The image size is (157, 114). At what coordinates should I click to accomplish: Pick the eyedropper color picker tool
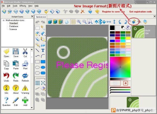[43, 28]
